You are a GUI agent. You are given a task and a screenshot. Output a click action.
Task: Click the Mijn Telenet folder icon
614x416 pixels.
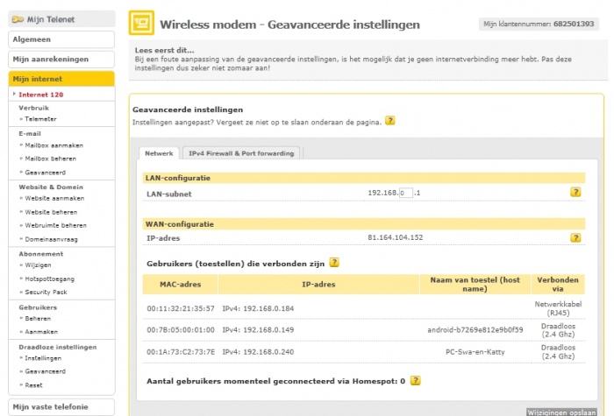pyautogui.click(x=18, y=19)
